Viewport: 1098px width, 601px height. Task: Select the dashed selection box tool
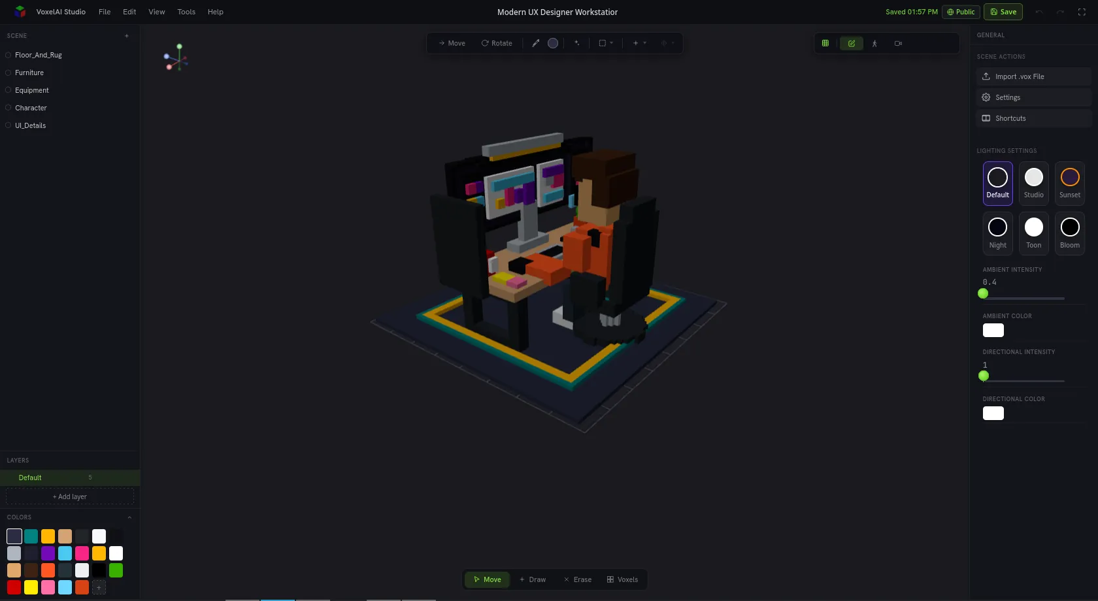point(603,43)
